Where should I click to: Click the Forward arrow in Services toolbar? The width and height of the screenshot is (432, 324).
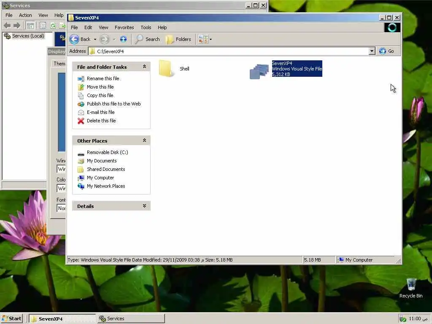[x=17, y=26]
